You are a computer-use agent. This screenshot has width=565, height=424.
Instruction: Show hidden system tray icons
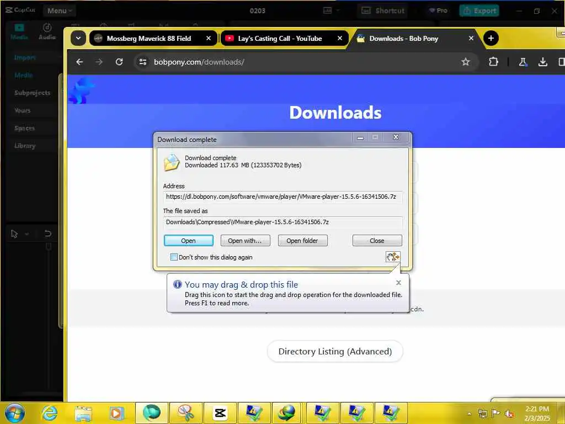click(x=469, y=414)
